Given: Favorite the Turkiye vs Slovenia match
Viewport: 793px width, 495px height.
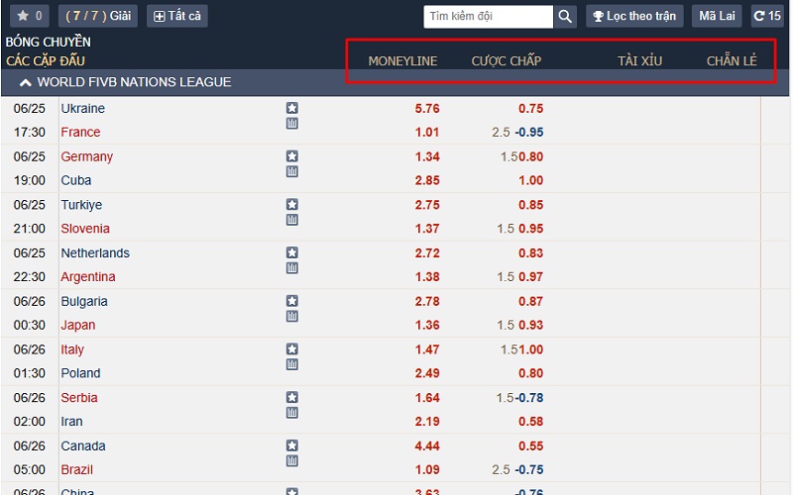Looking at the screenshot, I should [x=291, y=204].
